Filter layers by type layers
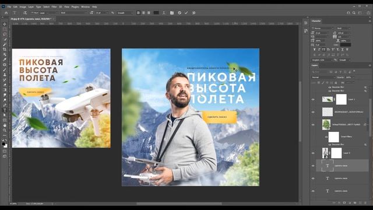Viewport: 373px width, 210px height. [340, 72]
